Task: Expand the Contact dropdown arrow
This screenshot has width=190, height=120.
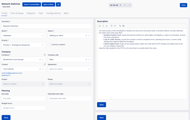Action: tap(43, 69)
